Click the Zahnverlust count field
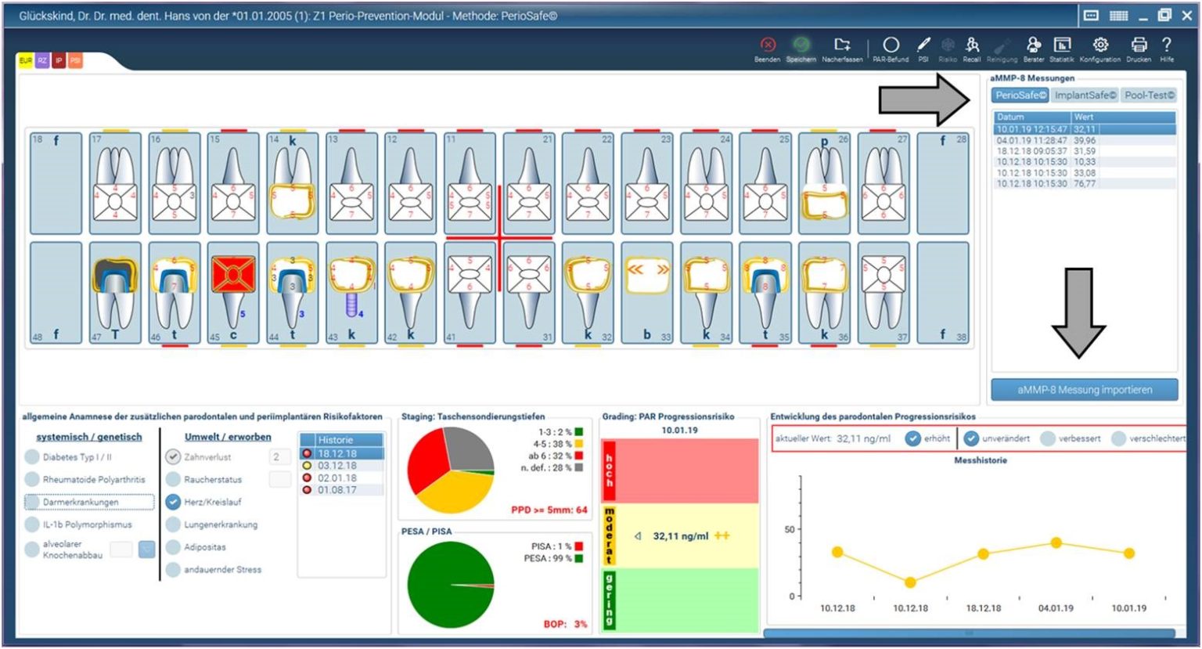The width and height of the screenshot is (1202, 649). 280,457
